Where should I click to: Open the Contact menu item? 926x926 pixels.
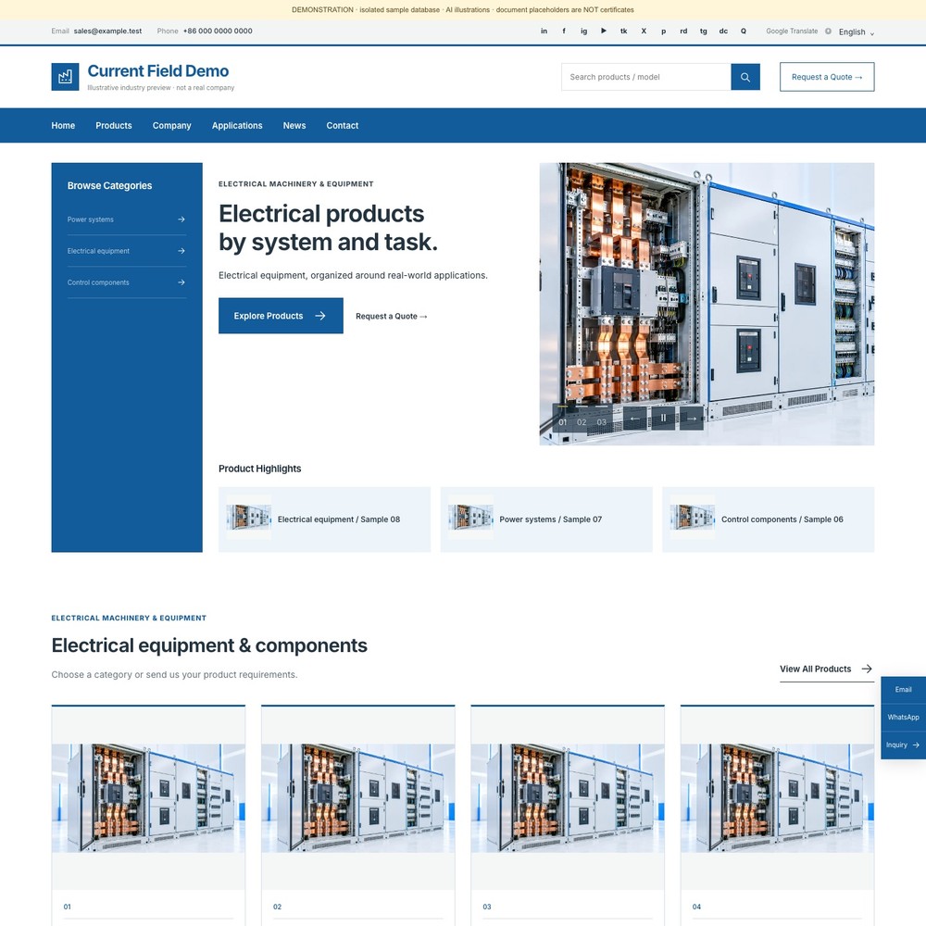point(343,126)
